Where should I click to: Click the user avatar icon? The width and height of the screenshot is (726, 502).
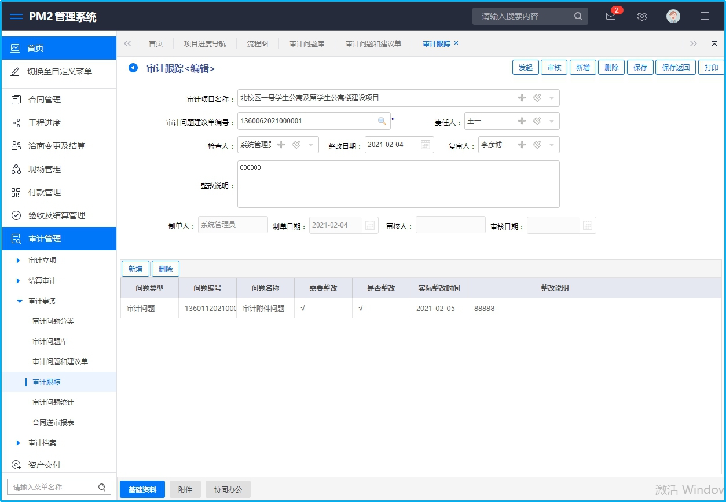(673, 16)
